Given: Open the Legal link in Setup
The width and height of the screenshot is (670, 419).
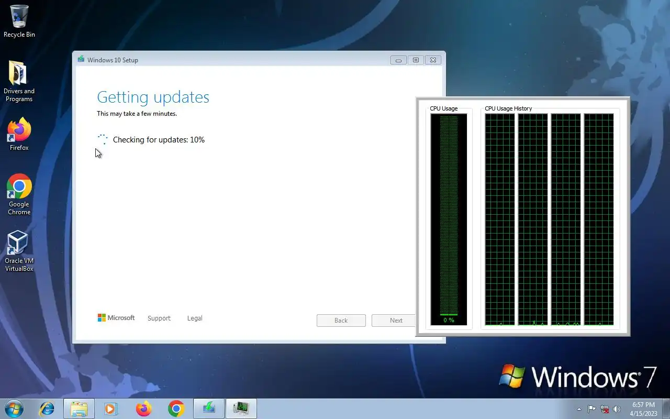Looking at the screenshot, I should [x=195, y=318].
